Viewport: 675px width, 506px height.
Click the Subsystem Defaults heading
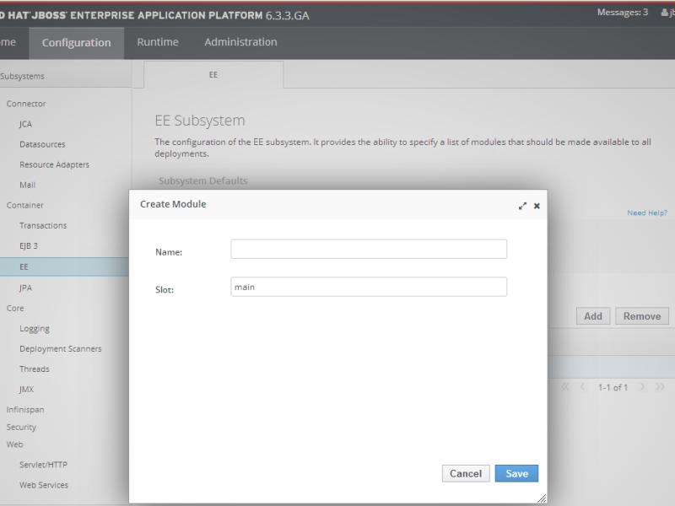pyautogui.click(x=202, y=180)
